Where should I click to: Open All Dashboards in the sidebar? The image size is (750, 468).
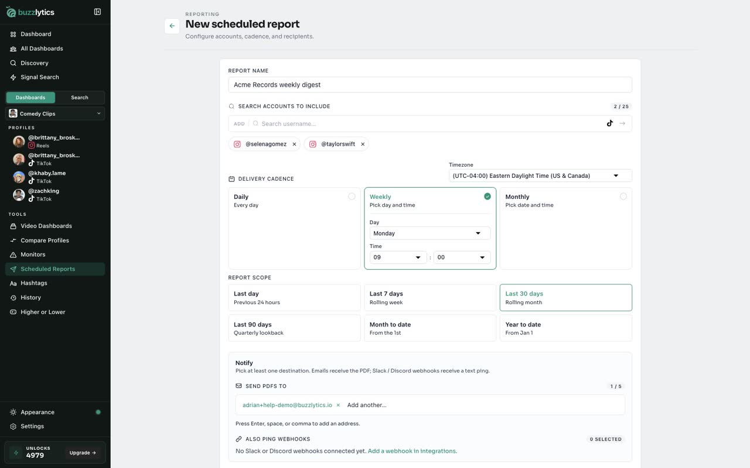click(x=55, y=49)
